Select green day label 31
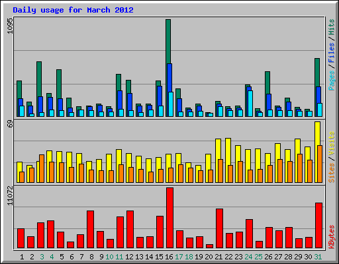The image size is (339, 264). click(318, 257)
